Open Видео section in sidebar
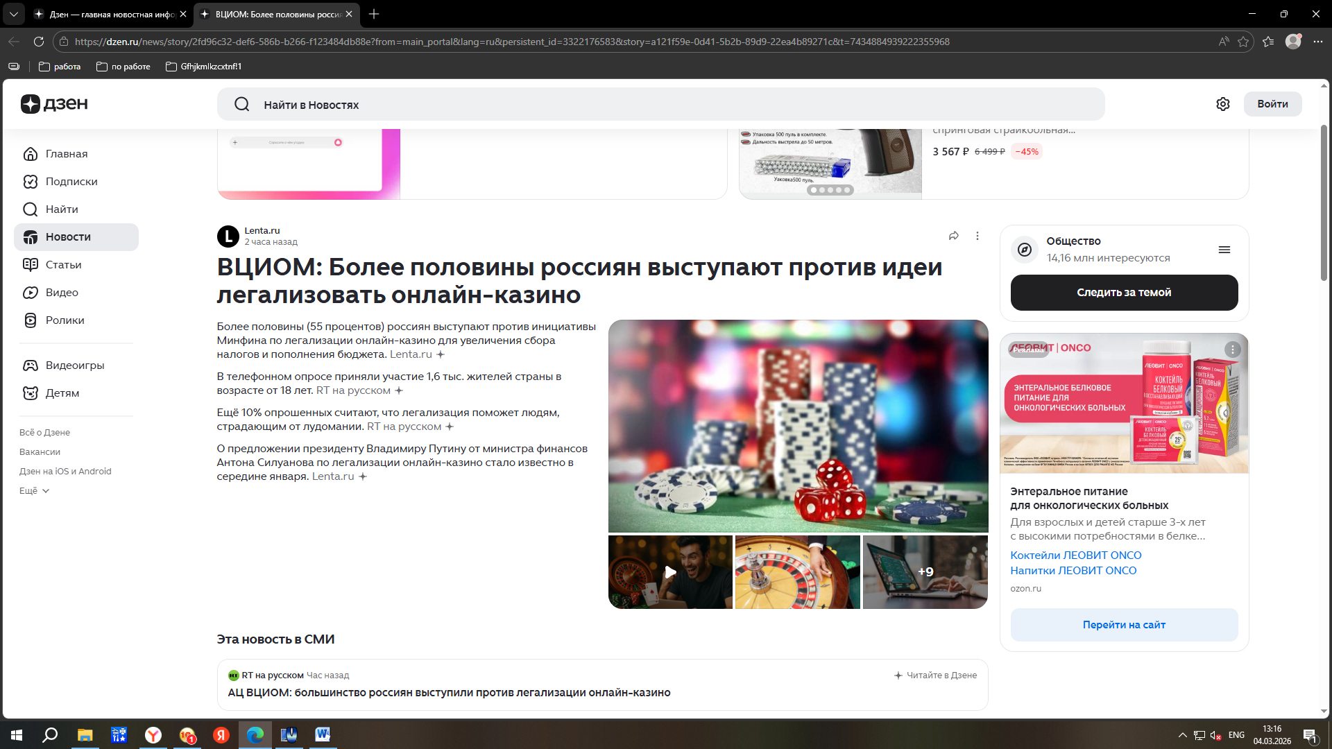This screenshot has width=1332, height=749. (x=76, y=293)
